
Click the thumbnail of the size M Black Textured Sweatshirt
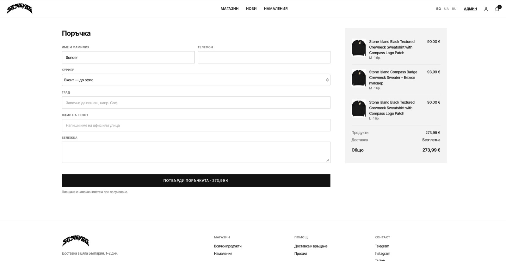point(359,47)
